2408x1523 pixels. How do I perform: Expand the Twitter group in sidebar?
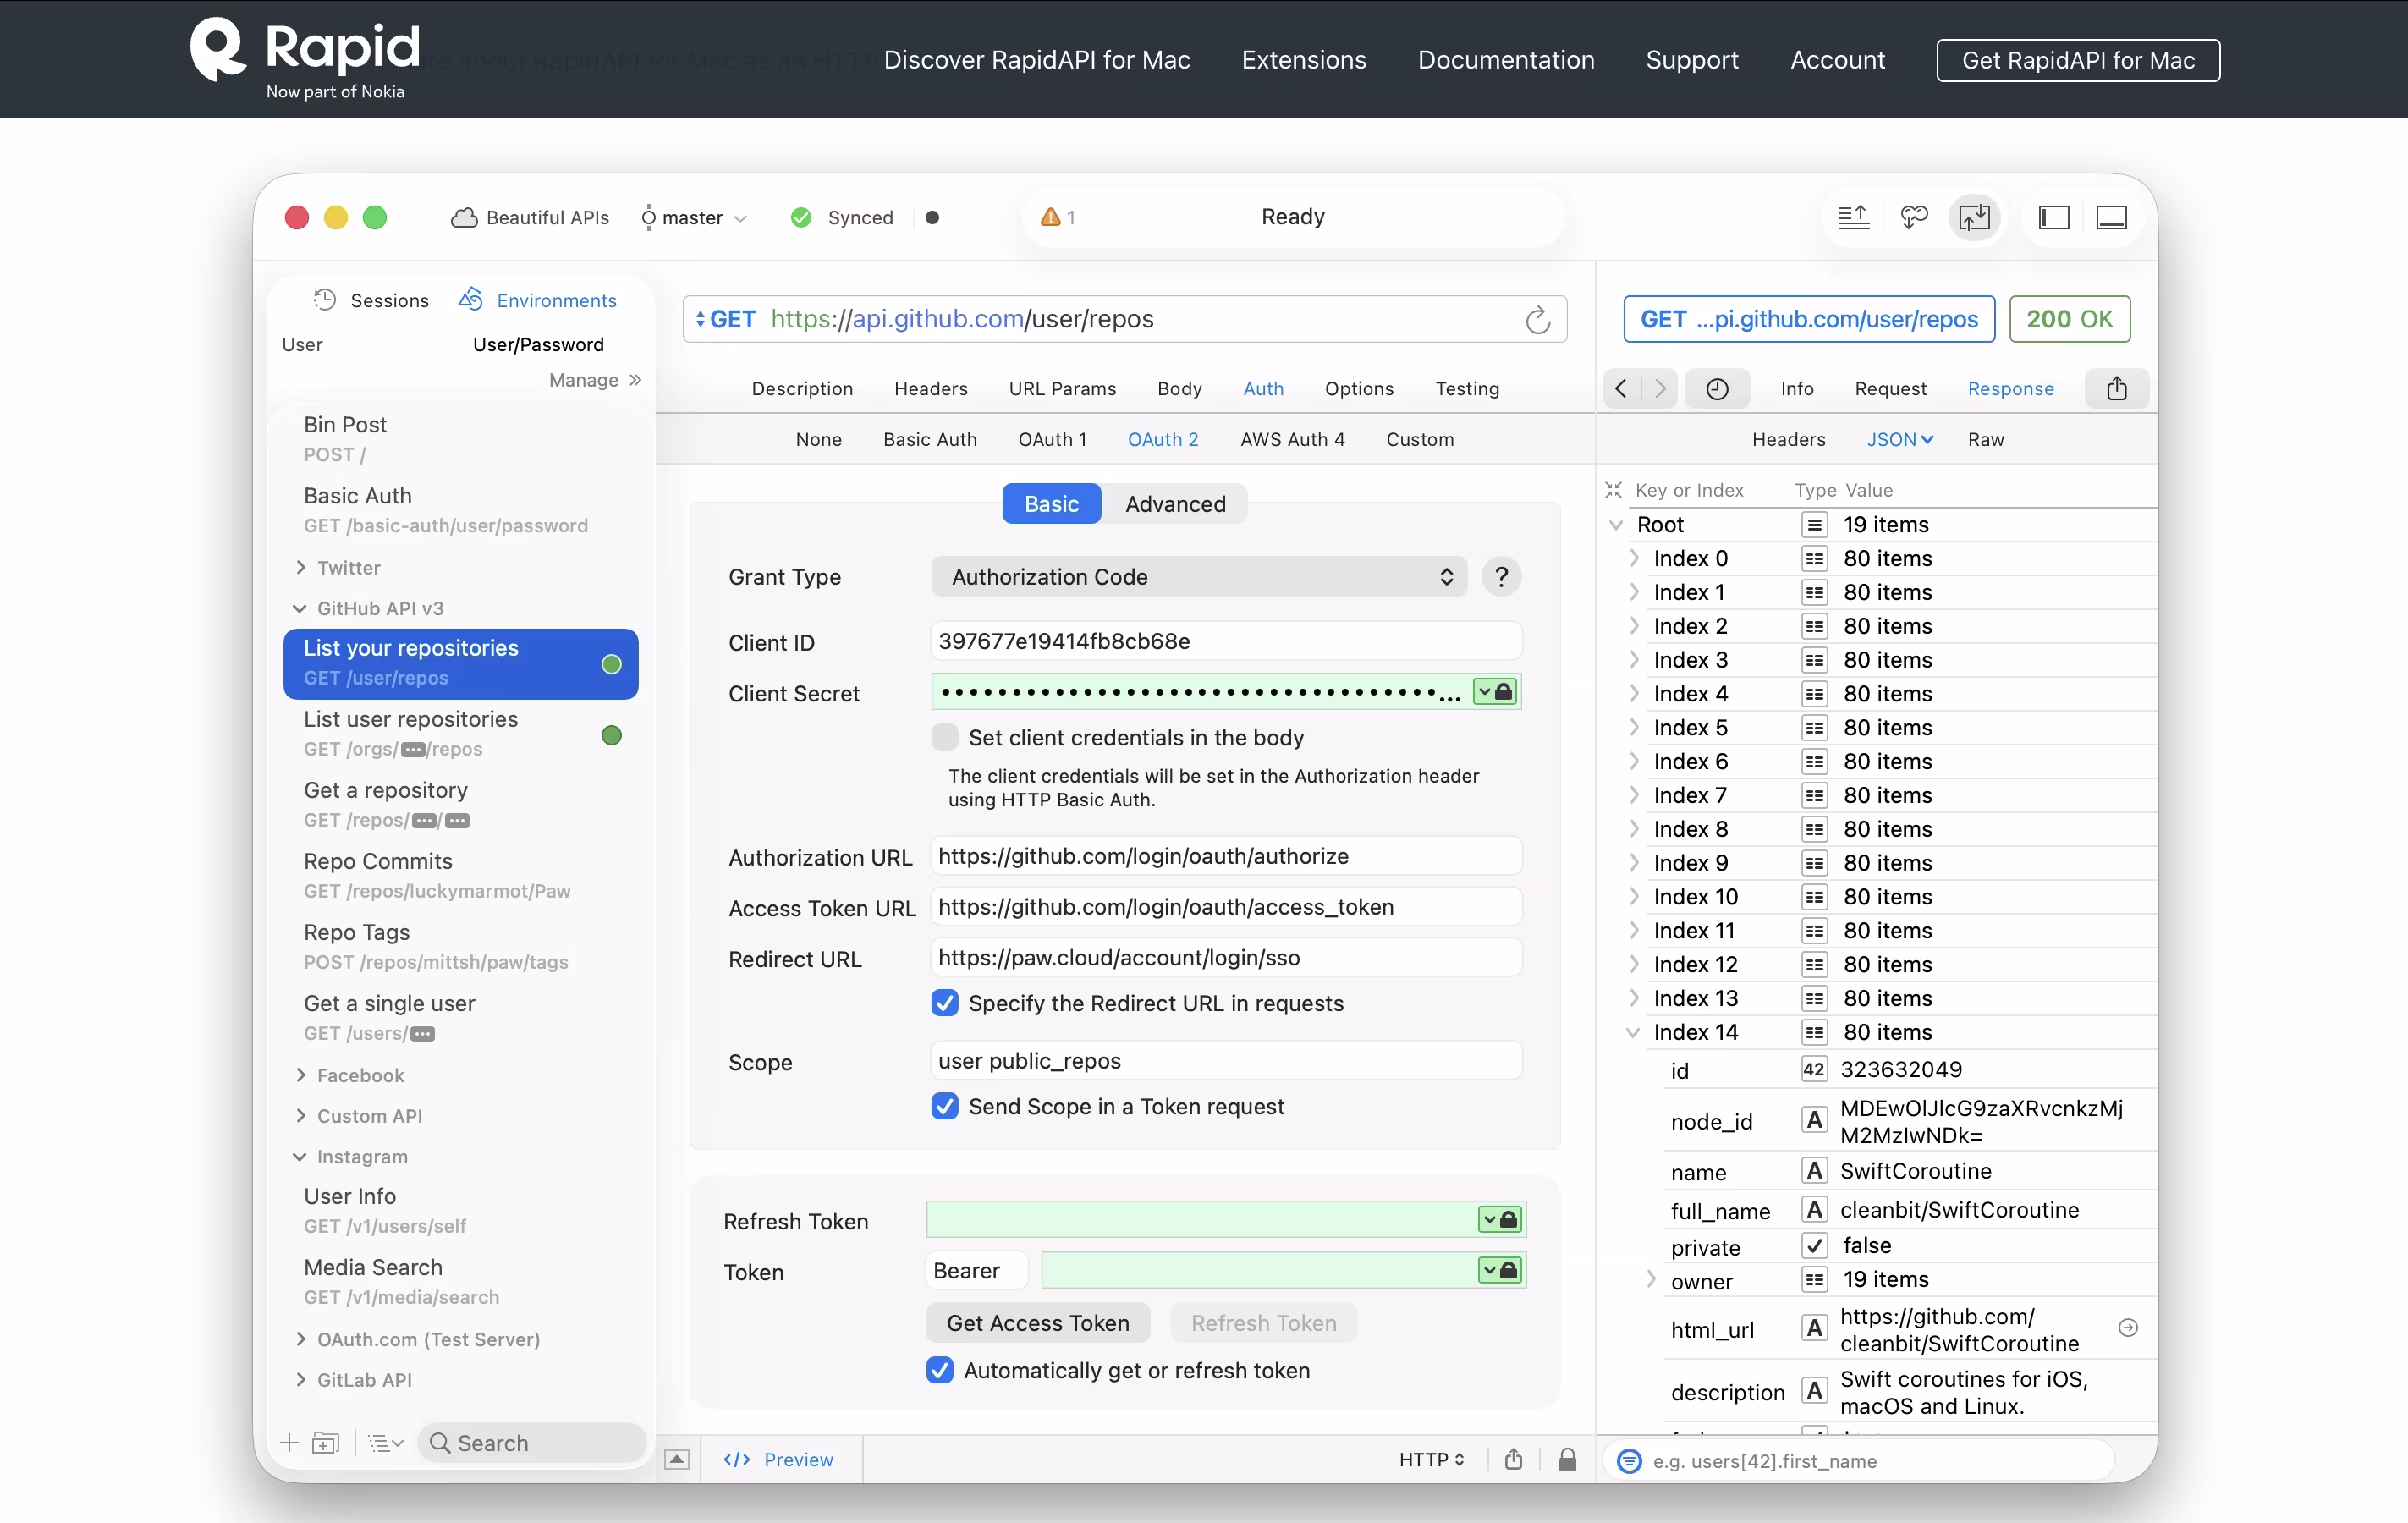pos(301,568)
